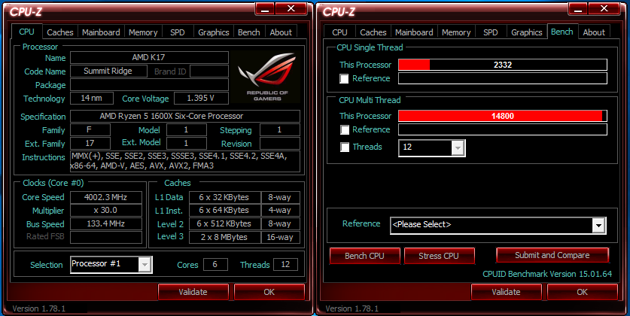Viewport: 630px width, 316px height.
Task: Click the single thread score bar 2332
Action: click(503, 65)
